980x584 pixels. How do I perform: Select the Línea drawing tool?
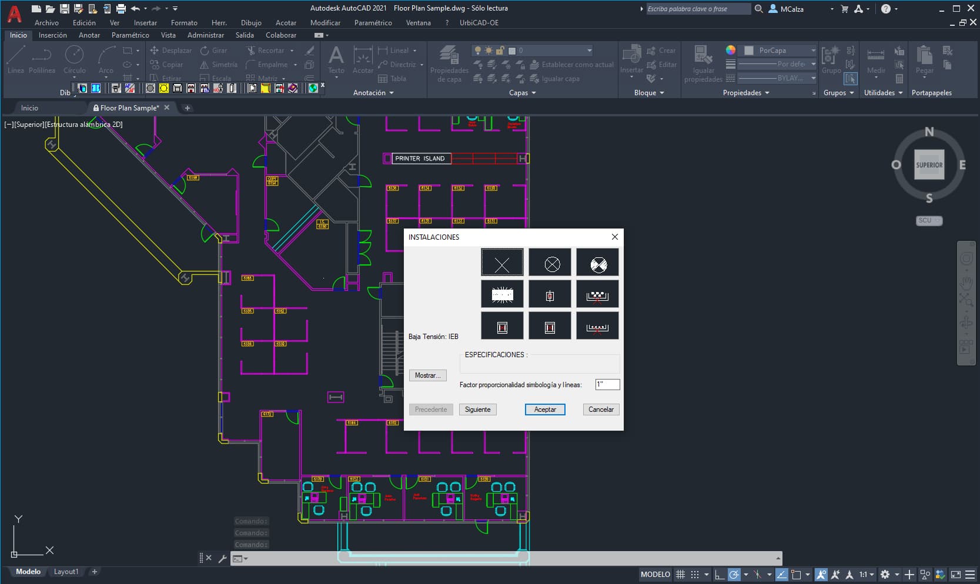coord(16,59)
